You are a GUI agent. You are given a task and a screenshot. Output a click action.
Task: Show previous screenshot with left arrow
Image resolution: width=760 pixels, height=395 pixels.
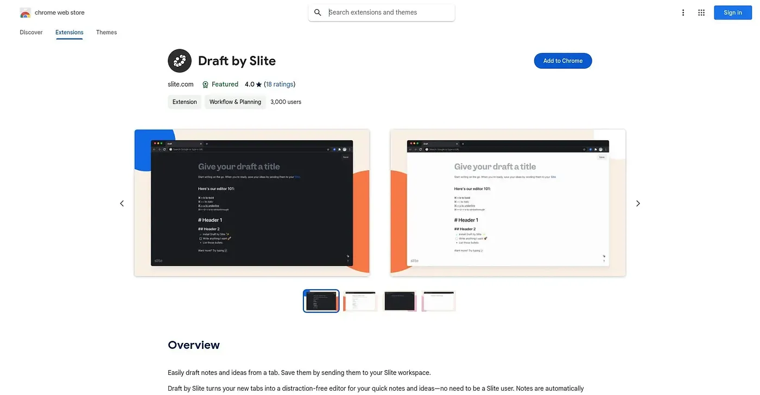[x=122, y=203]
